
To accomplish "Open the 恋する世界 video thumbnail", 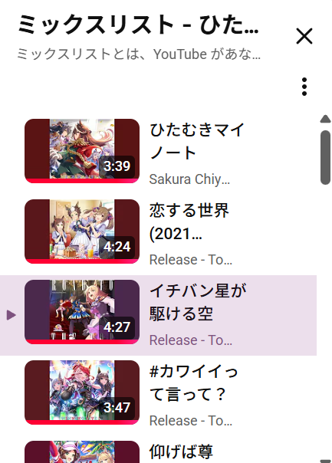I will tap(82, 231).
